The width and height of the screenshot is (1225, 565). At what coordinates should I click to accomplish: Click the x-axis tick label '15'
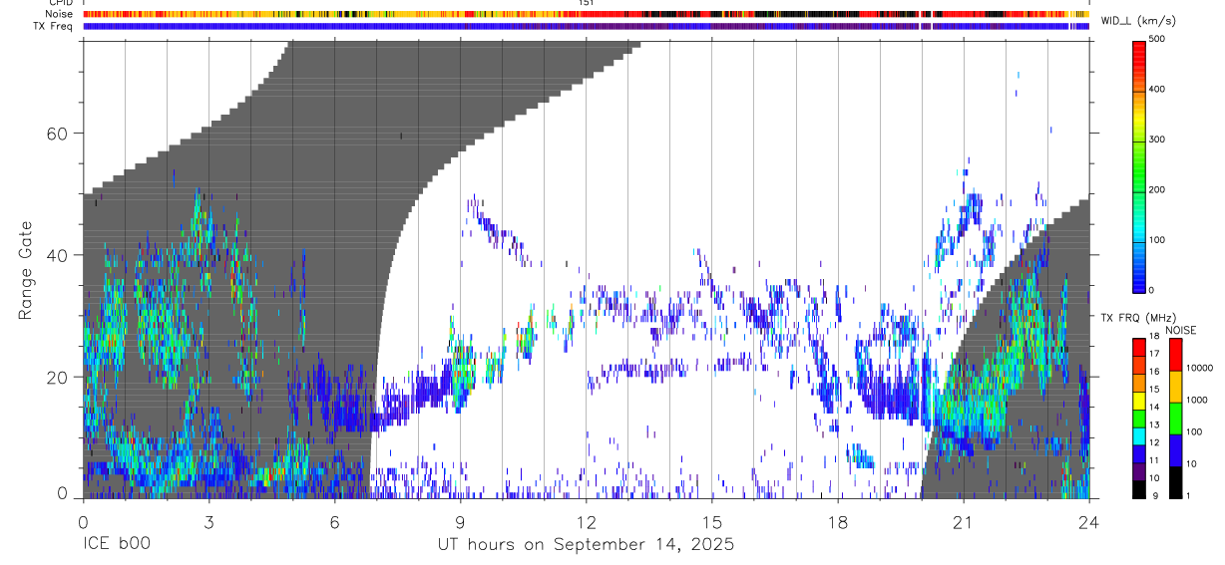point(712,521)
